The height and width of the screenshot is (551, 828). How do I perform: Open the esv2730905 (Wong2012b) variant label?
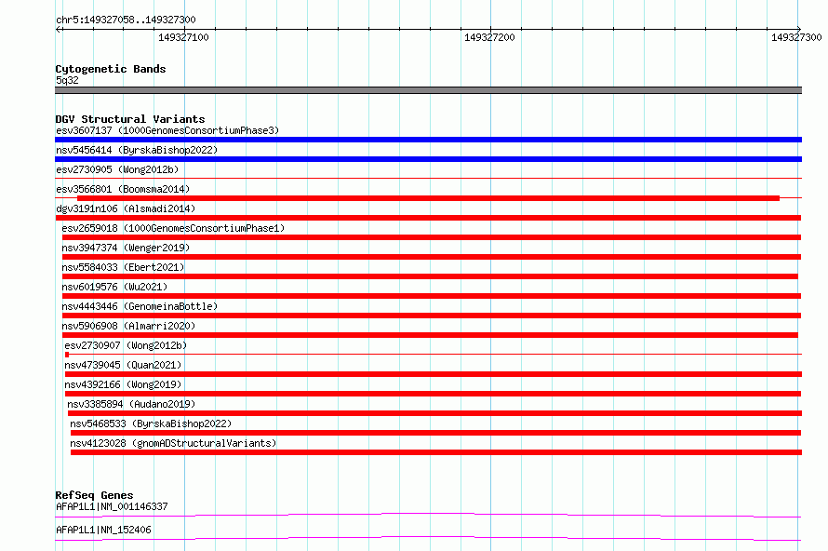pyautogui.click(x=117, y=169)
